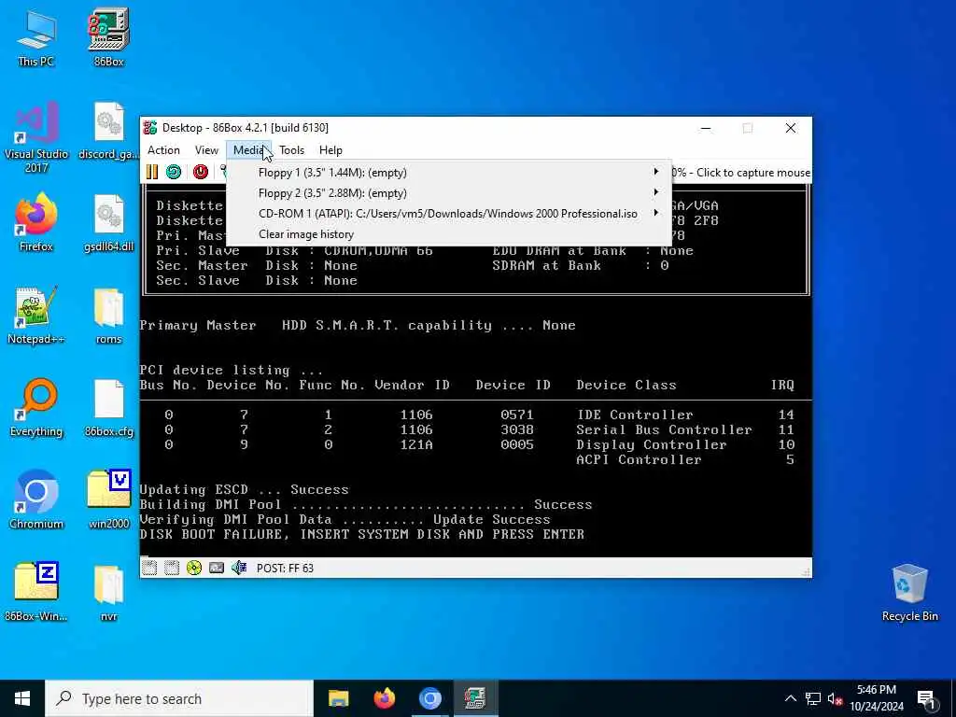Open the notification center icon
Image resolution: width=956 pixels, height=717 pixels.
[x=926, y=698]
